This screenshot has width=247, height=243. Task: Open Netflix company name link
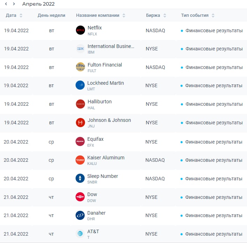click(95, 28)
